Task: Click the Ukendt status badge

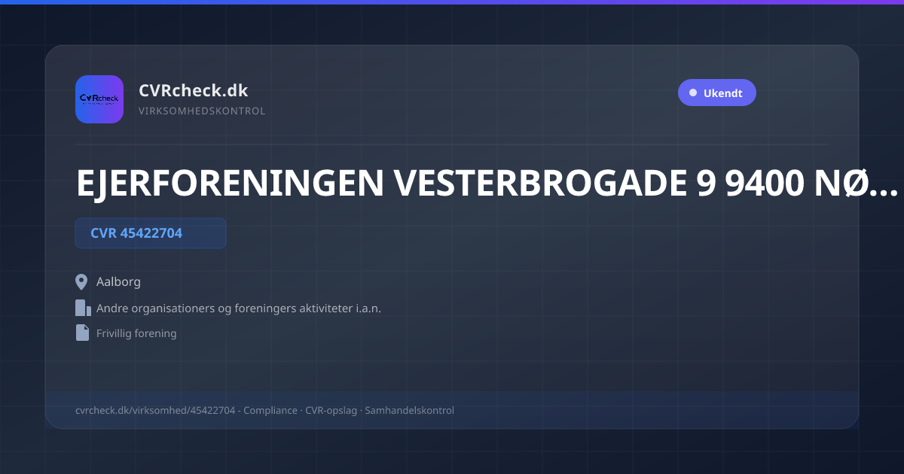Action: [716, 93]
